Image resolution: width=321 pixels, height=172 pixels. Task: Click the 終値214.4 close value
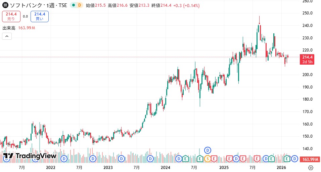pyautogui.click(x=161, y=5)
